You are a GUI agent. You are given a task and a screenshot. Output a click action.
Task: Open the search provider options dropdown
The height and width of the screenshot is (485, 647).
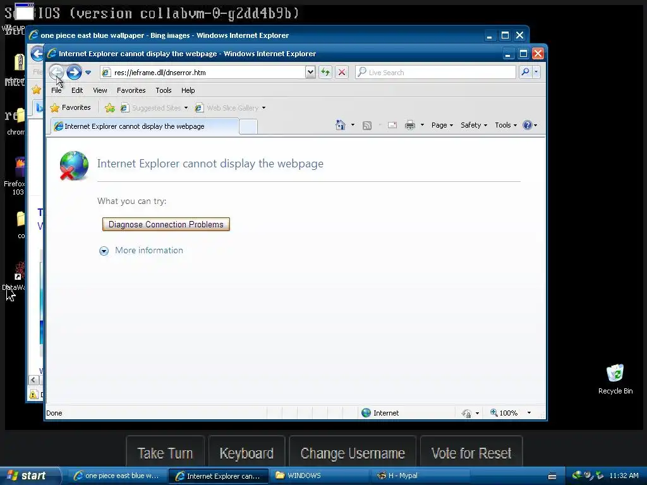tap(536, 72)
